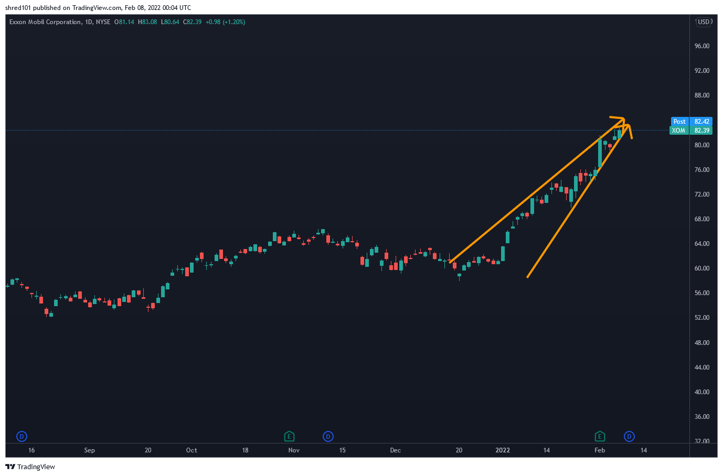Click the earnings marker just before November
Image resolution: width=723 pixels, height=476 pixels.
point(289,436)
